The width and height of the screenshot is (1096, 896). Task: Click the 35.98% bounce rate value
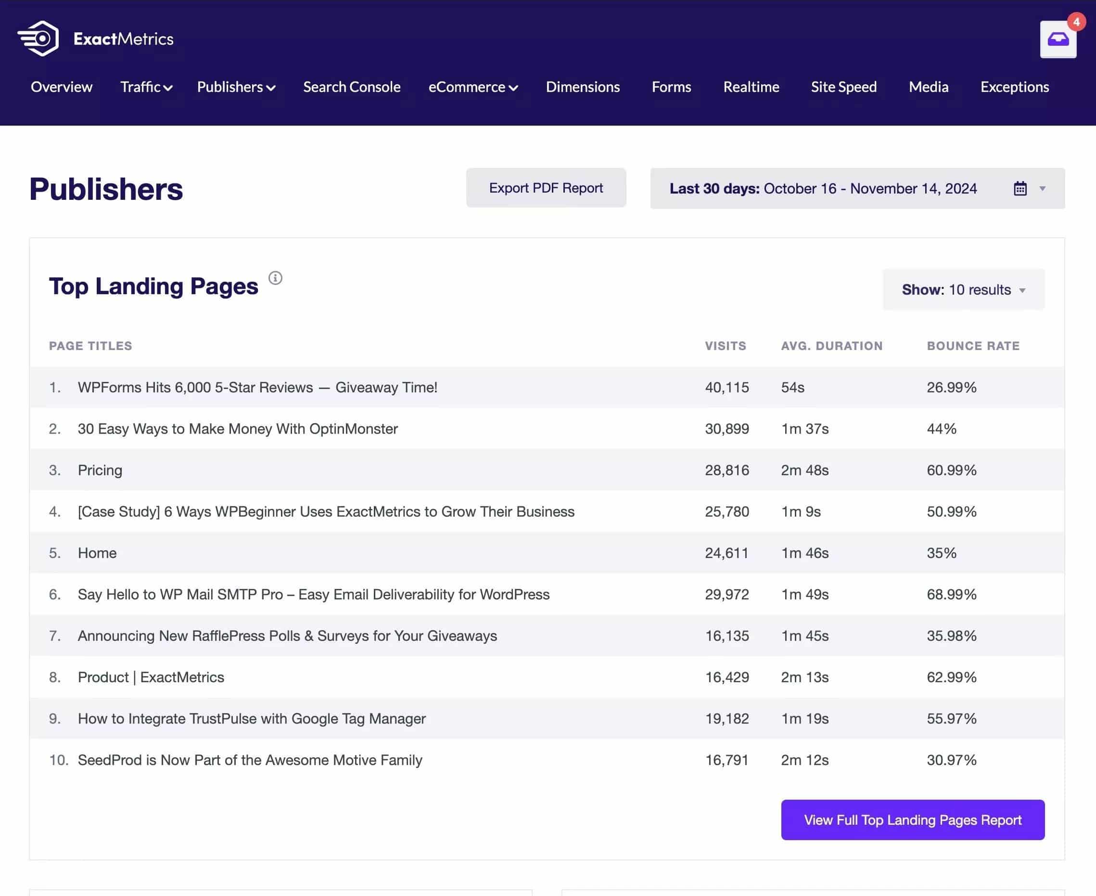pos(952,636)
